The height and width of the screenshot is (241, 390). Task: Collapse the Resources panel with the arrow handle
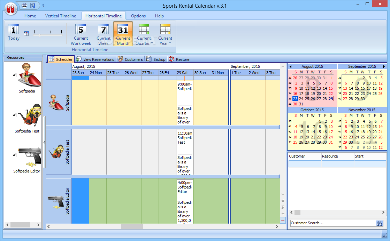pyautogui.click(x=44, y=143)
